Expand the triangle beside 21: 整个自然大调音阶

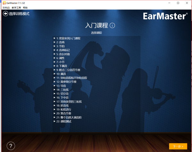55,117
